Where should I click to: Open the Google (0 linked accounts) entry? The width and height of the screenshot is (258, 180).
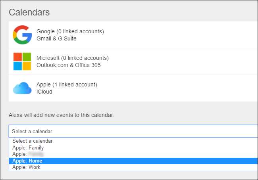[x=70, y=31]
